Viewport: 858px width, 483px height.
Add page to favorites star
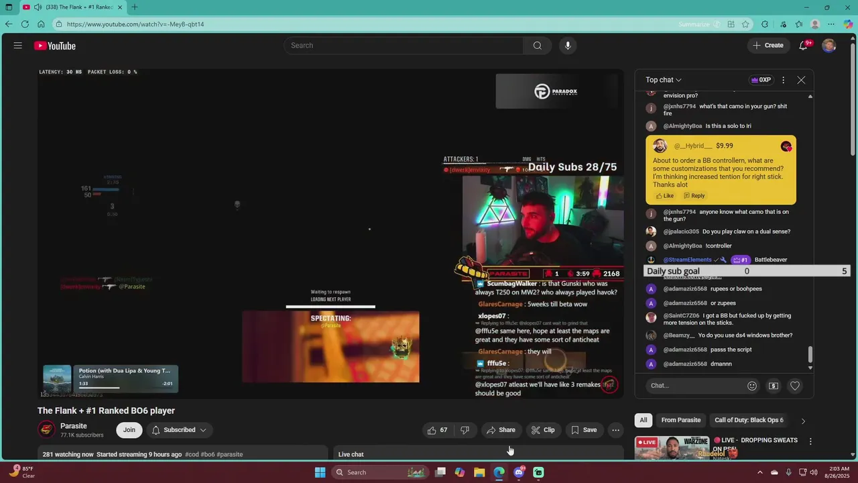click(x=745, y=24)
